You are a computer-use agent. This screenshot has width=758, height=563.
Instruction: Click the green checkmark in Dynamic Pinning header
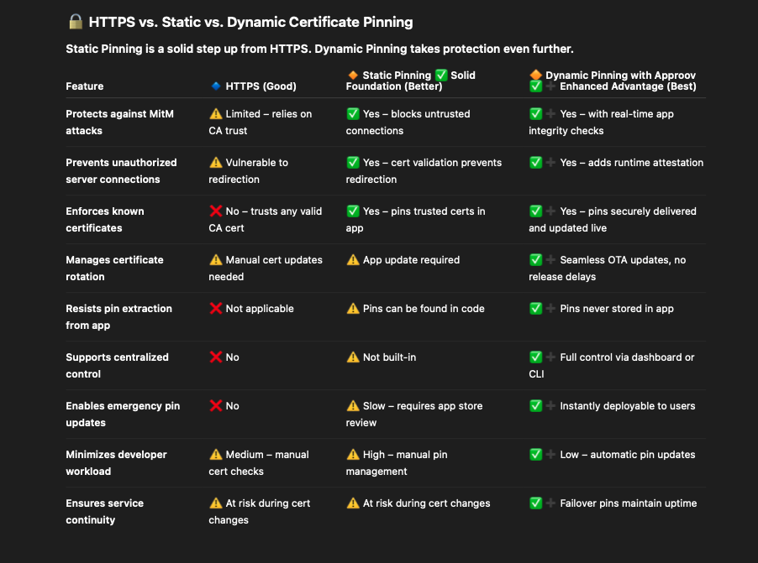point(534,85)
